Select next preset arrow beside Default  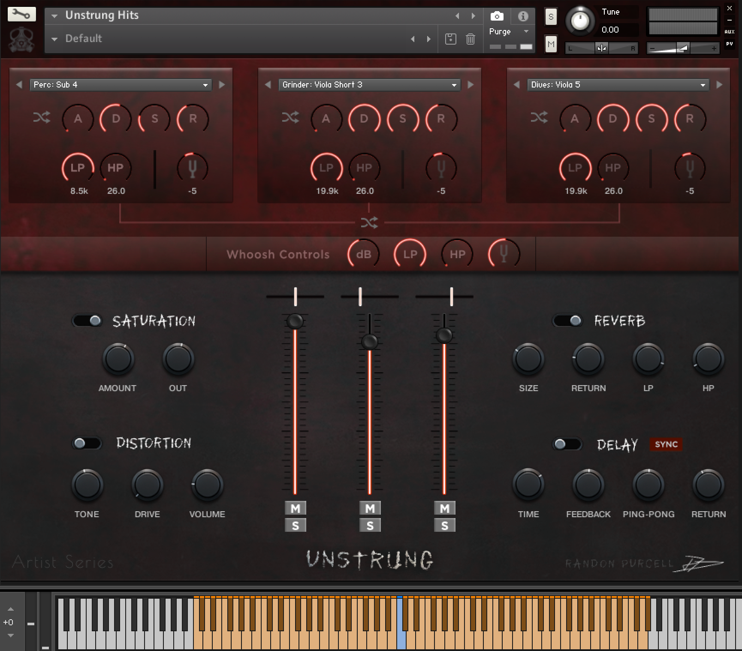[428, 39]
